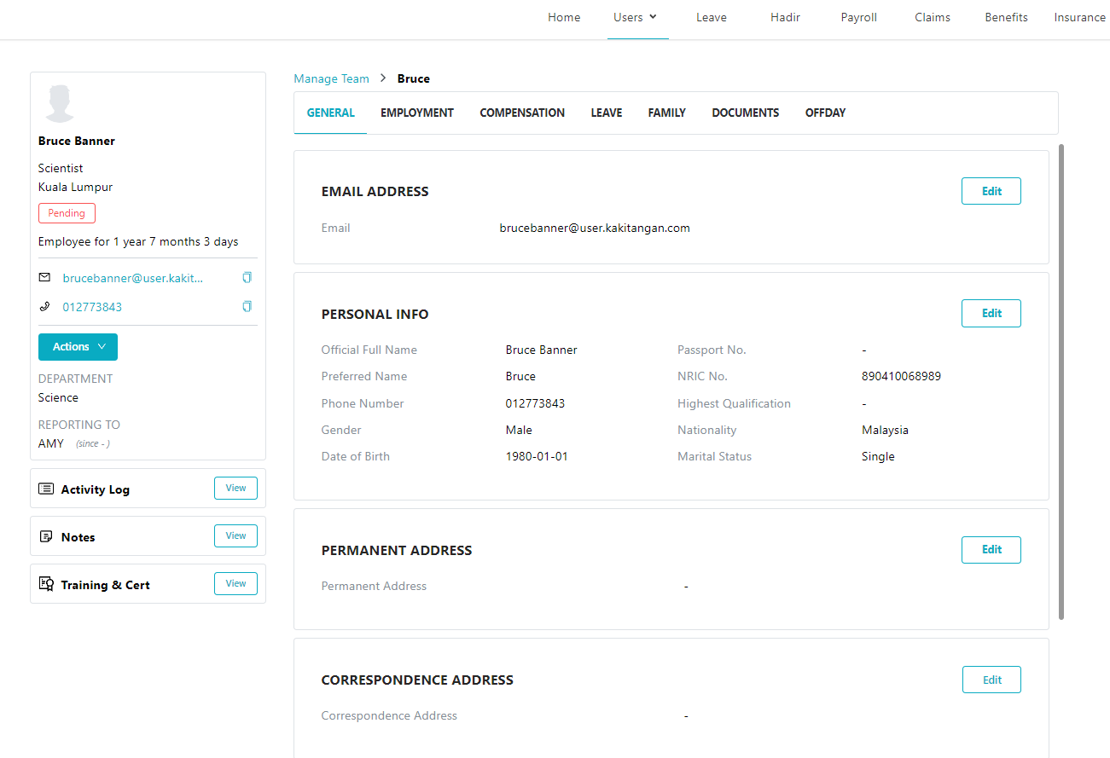
Task: Click the Phone Number value in Personal Info
Action: coord(535,403)
